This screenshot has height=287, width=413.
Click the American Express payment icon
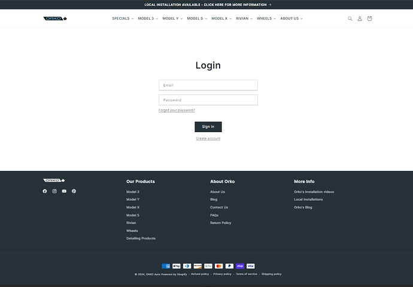[x=166, y=266]
